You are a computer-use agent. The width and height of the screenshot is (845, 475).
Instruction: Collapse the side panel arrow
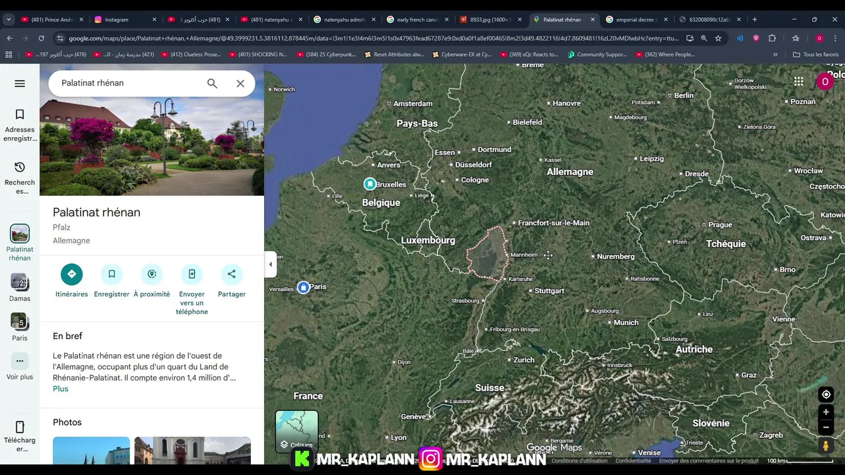coord(270,265)
